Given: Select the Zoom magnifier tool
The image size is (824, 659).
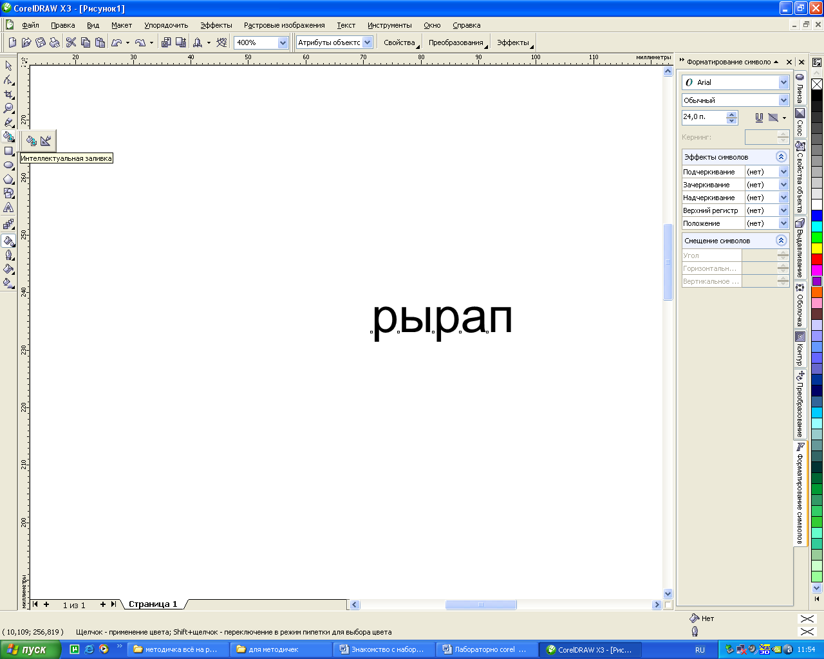Looking at the screenshot, I should (x=8, y=108).
